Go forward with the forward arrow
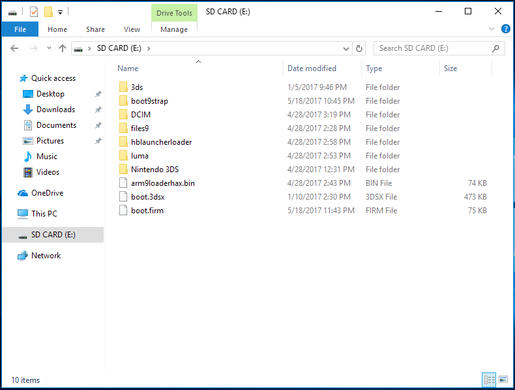515x390 pixels. click(33, 48)
